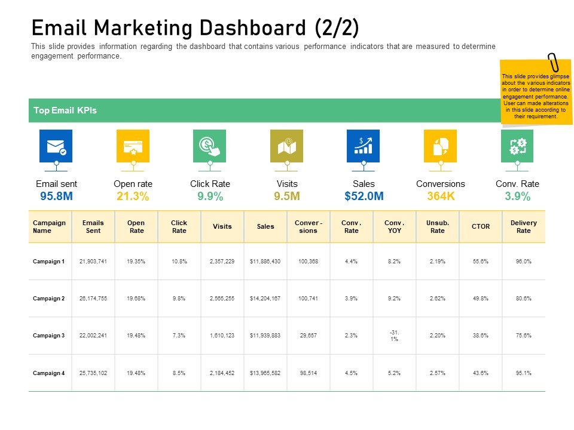Click the Sales growth chart icon
Image resolution: width=574 pixels, height=430 pixels.
click(363, 146)
